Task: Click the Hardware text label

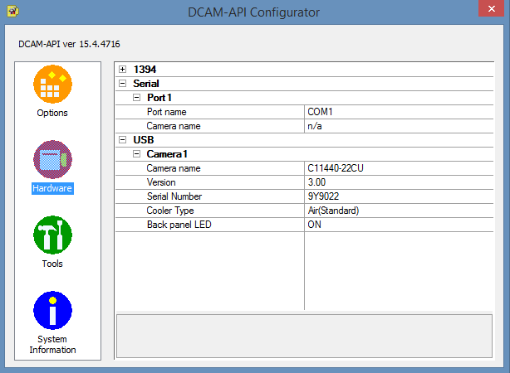Action: coord(52,188)
